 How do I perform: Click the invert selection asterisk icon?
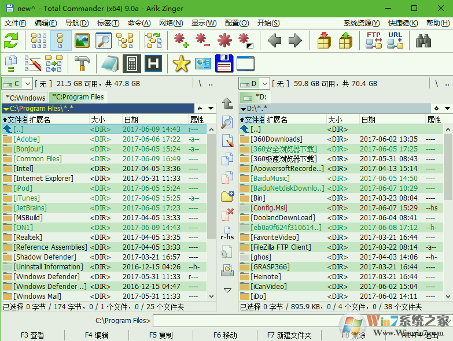(x=245, y=40)
